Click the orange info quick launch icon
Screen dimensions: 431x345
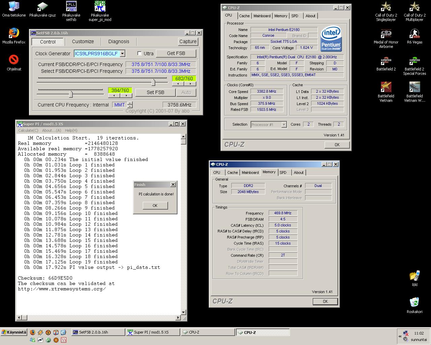[x=48, y=332]
